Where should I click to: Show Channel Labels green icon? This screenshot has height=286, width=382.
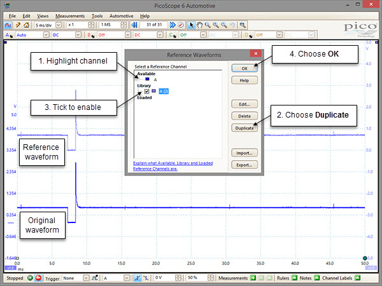click(357, 278)
